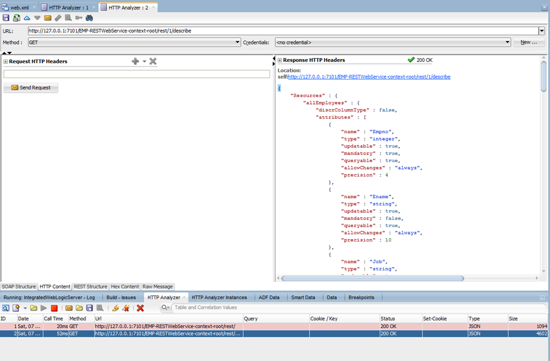Click the horizontal scrollbar under the response

coord(372,278)
